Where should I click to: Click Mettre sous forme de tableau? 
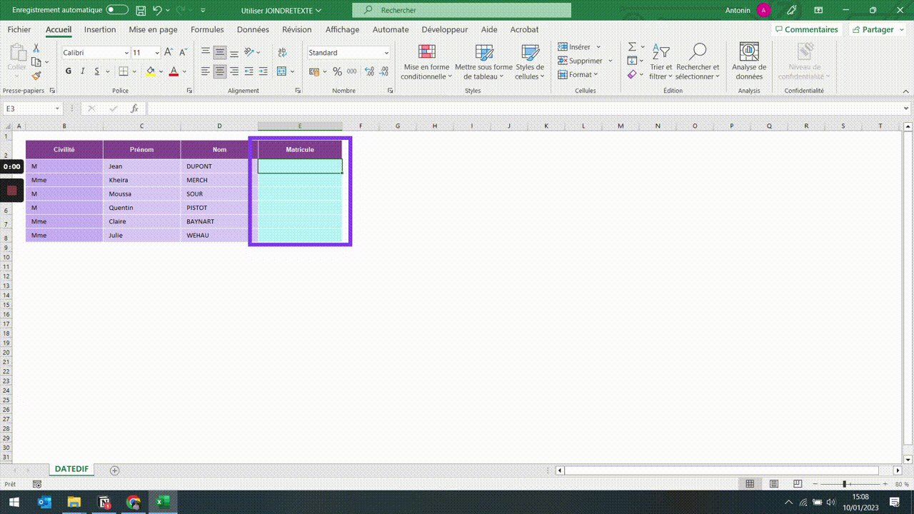coord(484,61)
